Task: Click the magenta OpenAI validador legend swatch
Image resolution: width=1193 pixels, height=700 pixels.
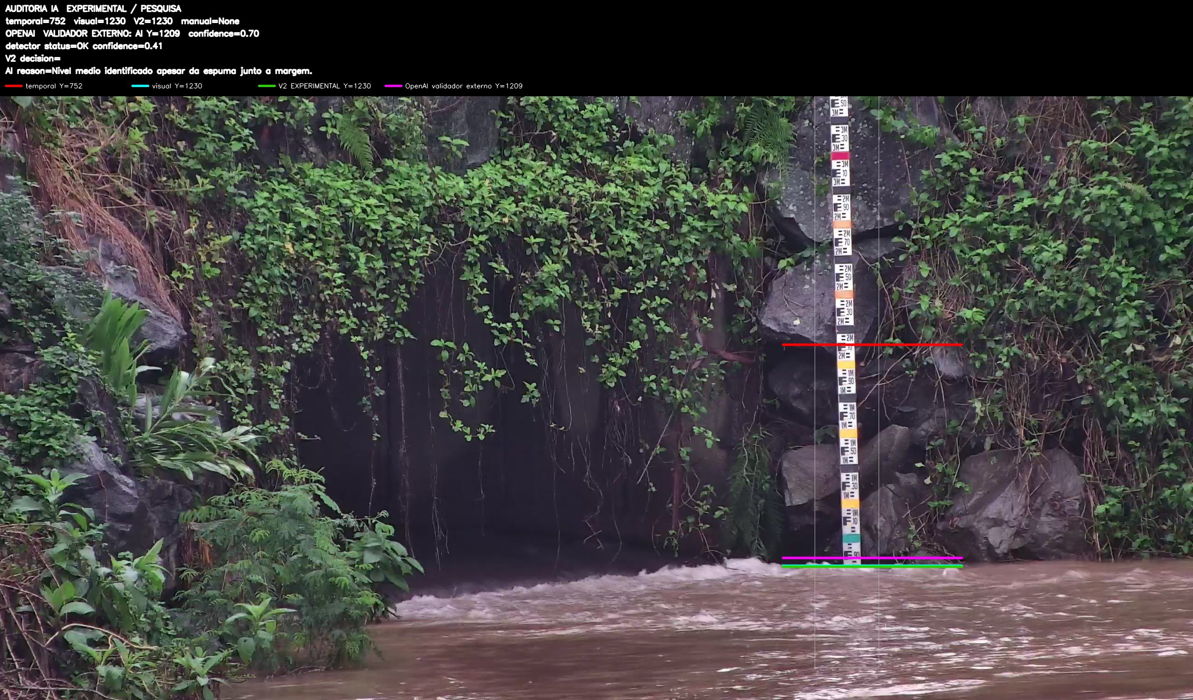Action: (394, 86)
